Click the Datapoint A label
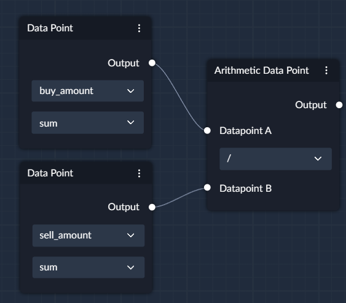The width and height of the screenshot is (346, 303). click(x=245, y=131)
